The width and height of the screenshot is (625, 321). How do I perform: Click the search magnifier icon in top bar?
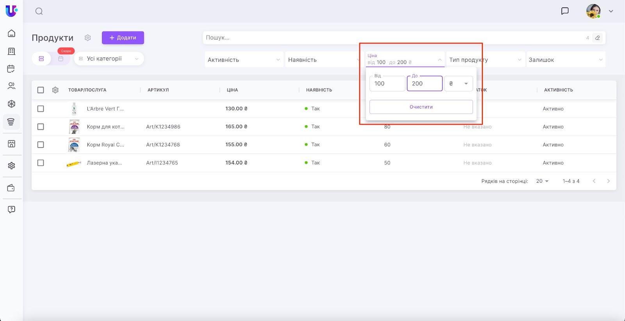[x=39, y=11]
